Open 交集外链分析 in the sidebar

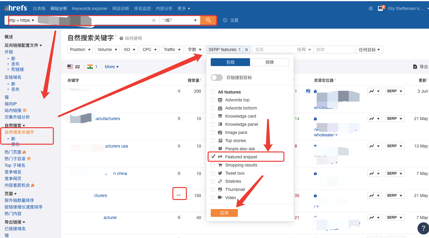click(x=17, y=117)
